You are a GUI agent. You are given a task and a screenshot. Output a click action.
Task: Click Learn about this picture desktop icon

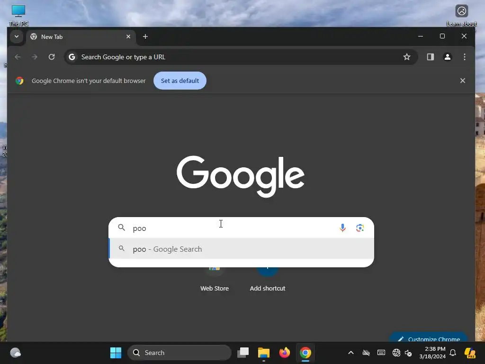pos(461,15)
